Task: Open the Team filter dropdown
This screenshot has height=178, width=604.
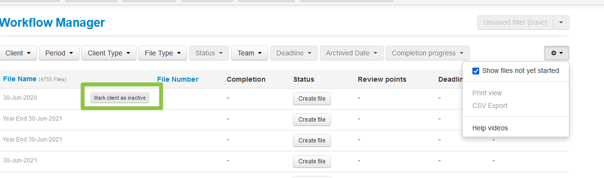Action: point(250,53)
